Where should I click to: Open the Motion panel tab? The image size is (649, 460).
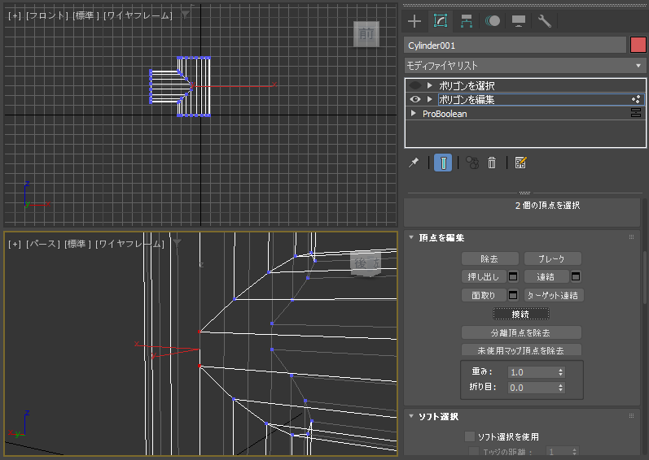[493, 20]
